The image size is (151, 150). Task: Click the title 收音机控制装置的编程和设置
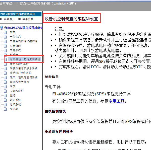pos(71,19)
